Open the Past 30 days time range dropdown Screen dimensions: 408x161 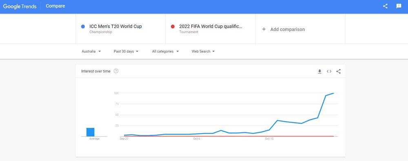coord(126,51)
